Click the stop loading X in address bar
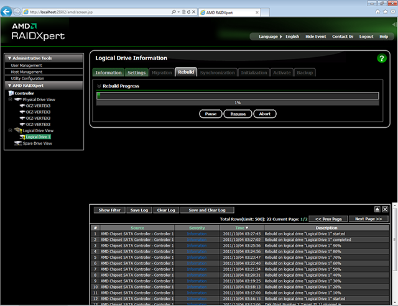 pyautogui.click(x=193, y=12)
